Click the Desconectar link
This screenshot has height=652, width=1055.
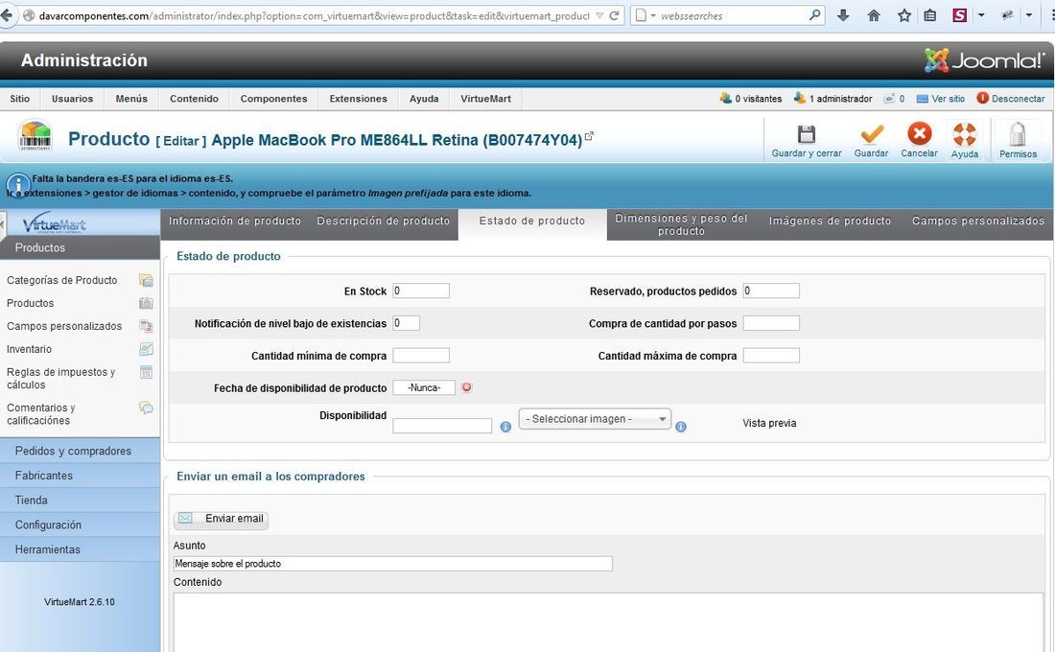[x=1011, y=98]
